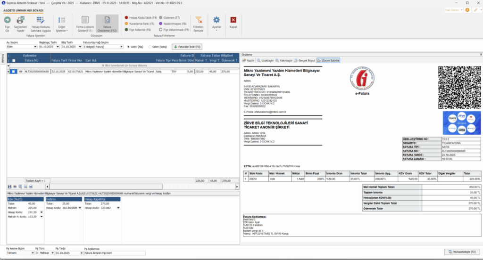Click the Fişe Git arrow icon

(7, 20)
